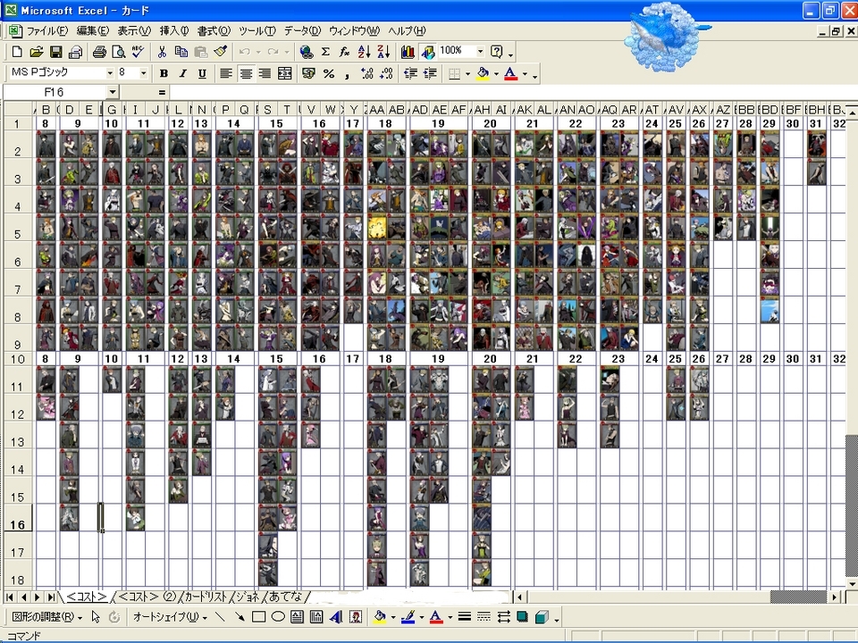Insert a Text Box from drawing toolbar

(297, 617)
